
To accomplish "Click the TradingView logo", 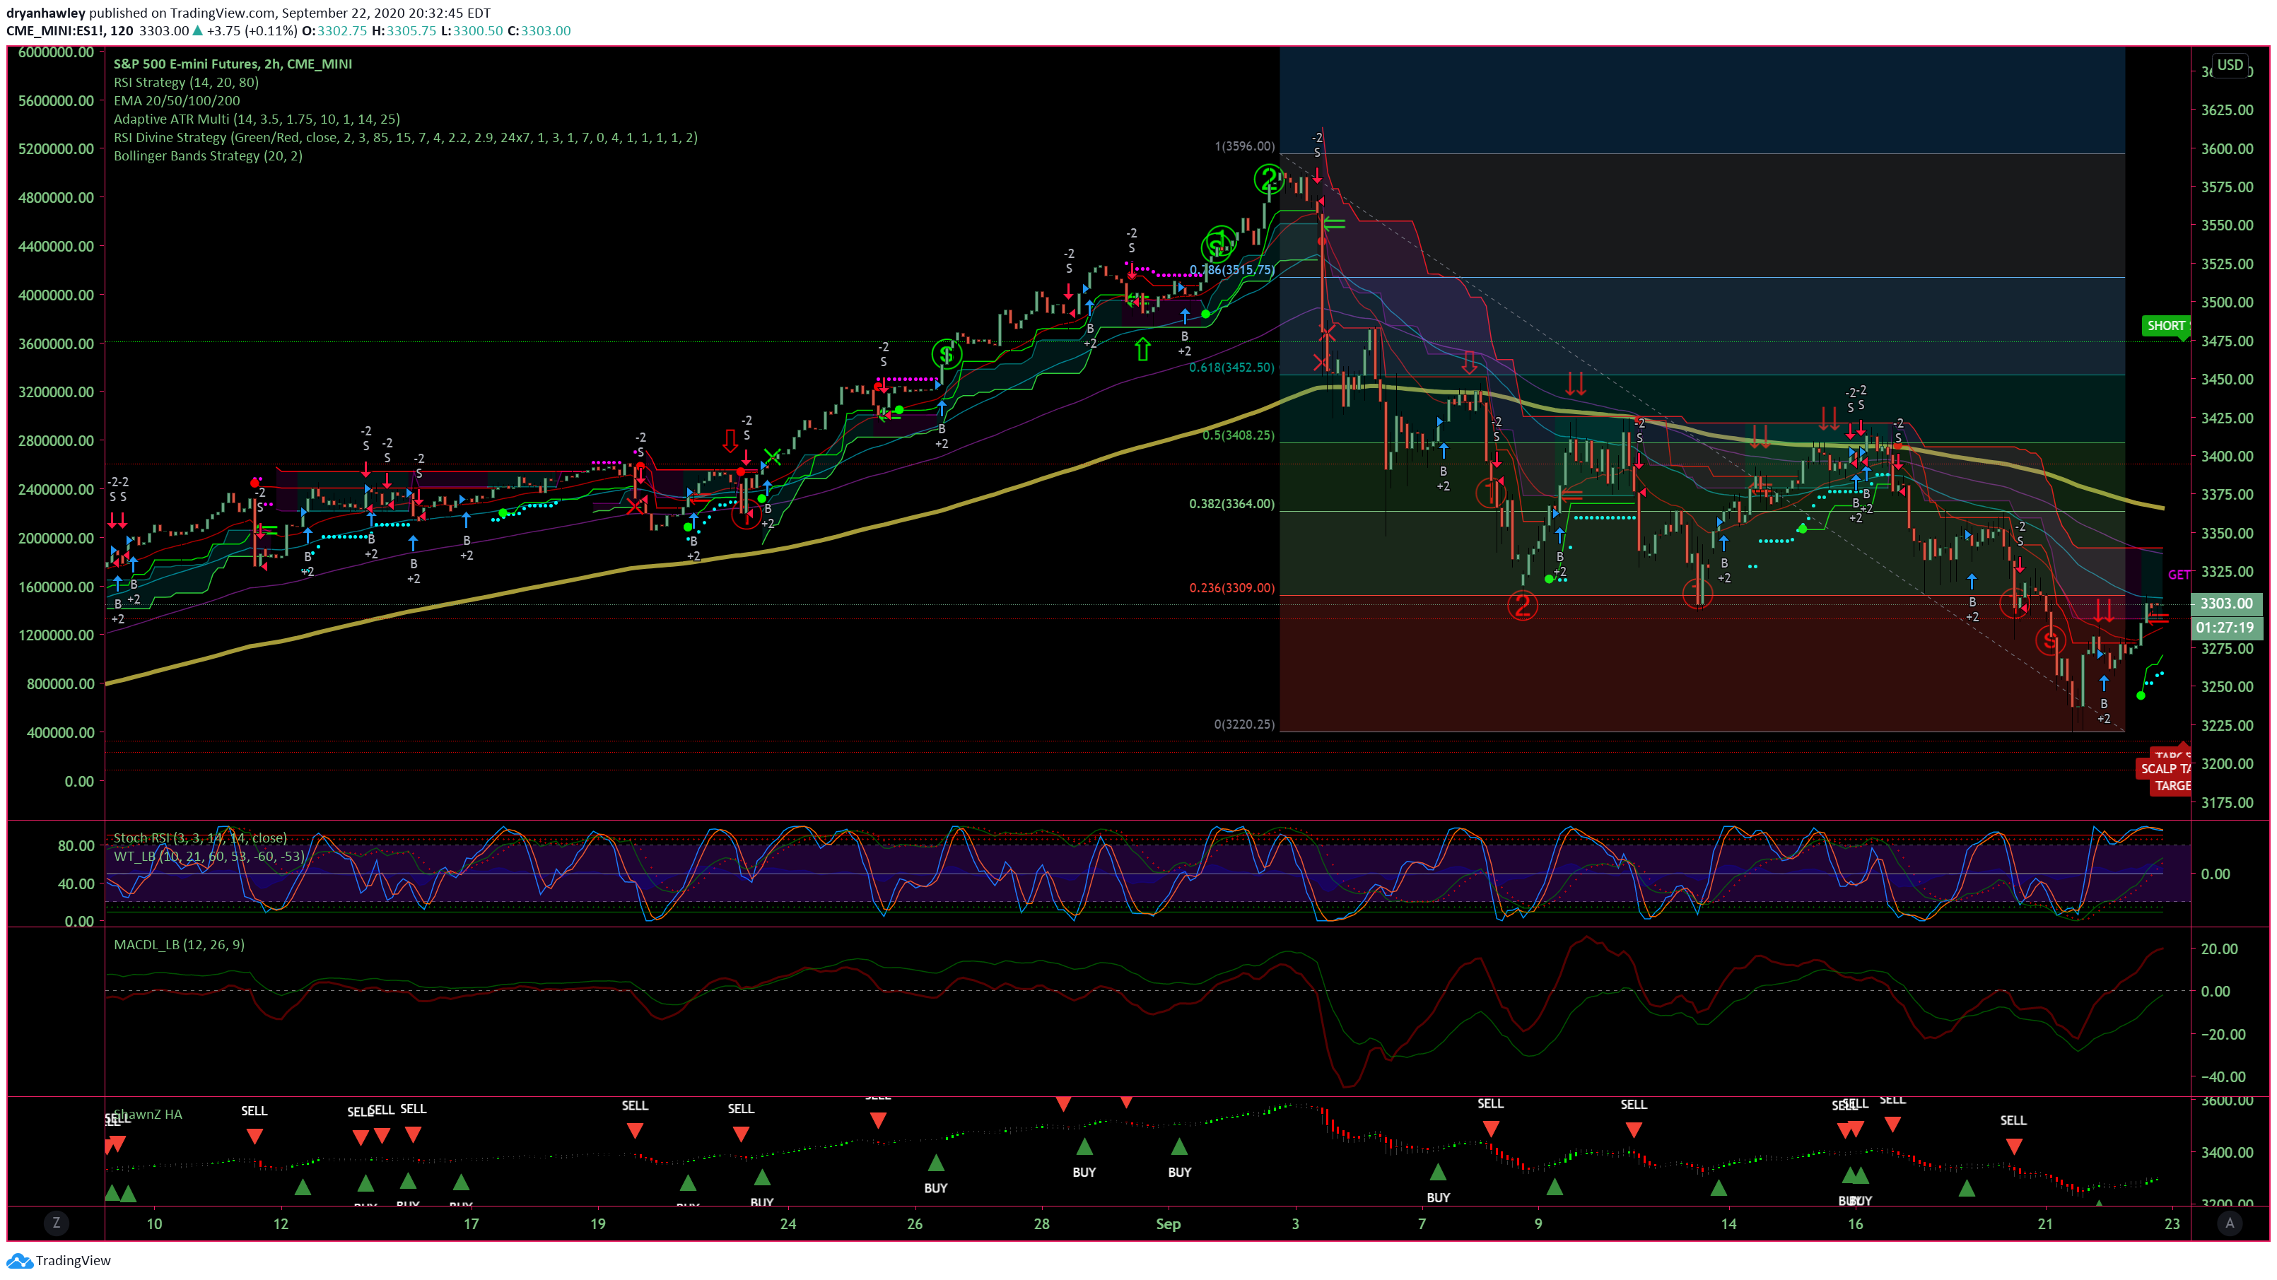I will [x=59, y=1260].
